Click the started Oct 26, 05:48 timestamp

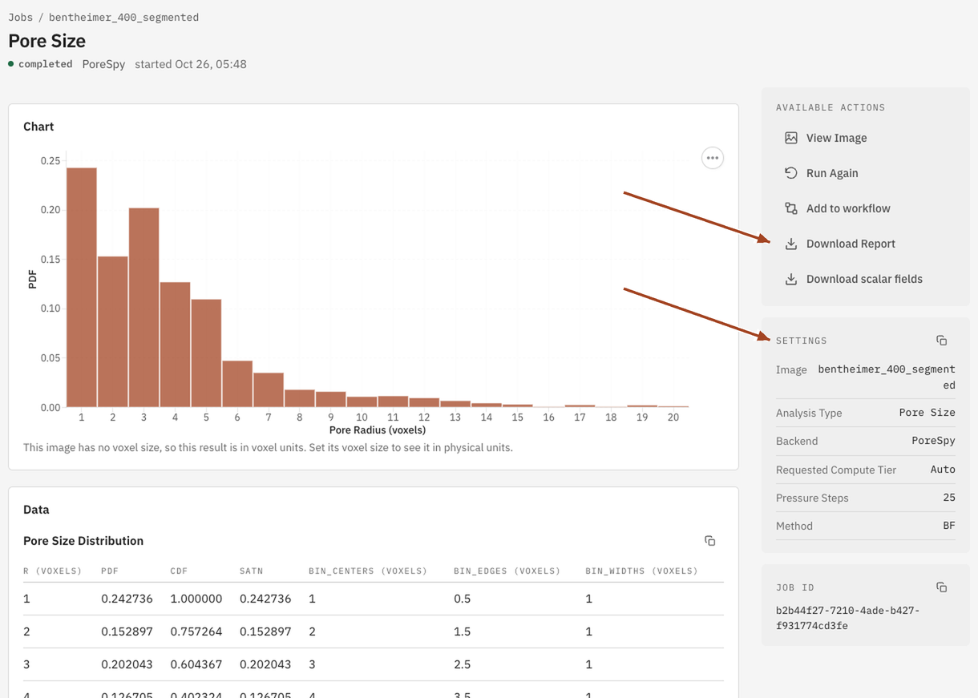click(191, 64)
